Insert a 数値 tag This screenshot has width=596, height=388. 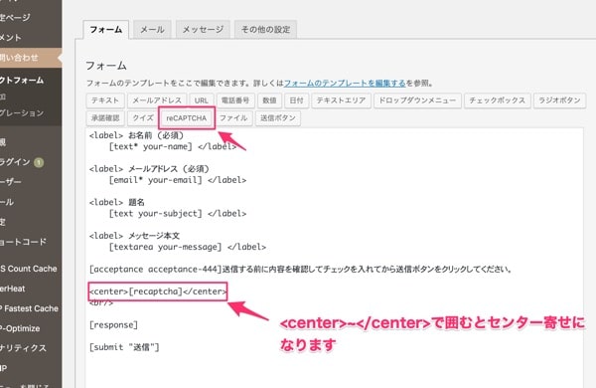[x=269, y=100]
